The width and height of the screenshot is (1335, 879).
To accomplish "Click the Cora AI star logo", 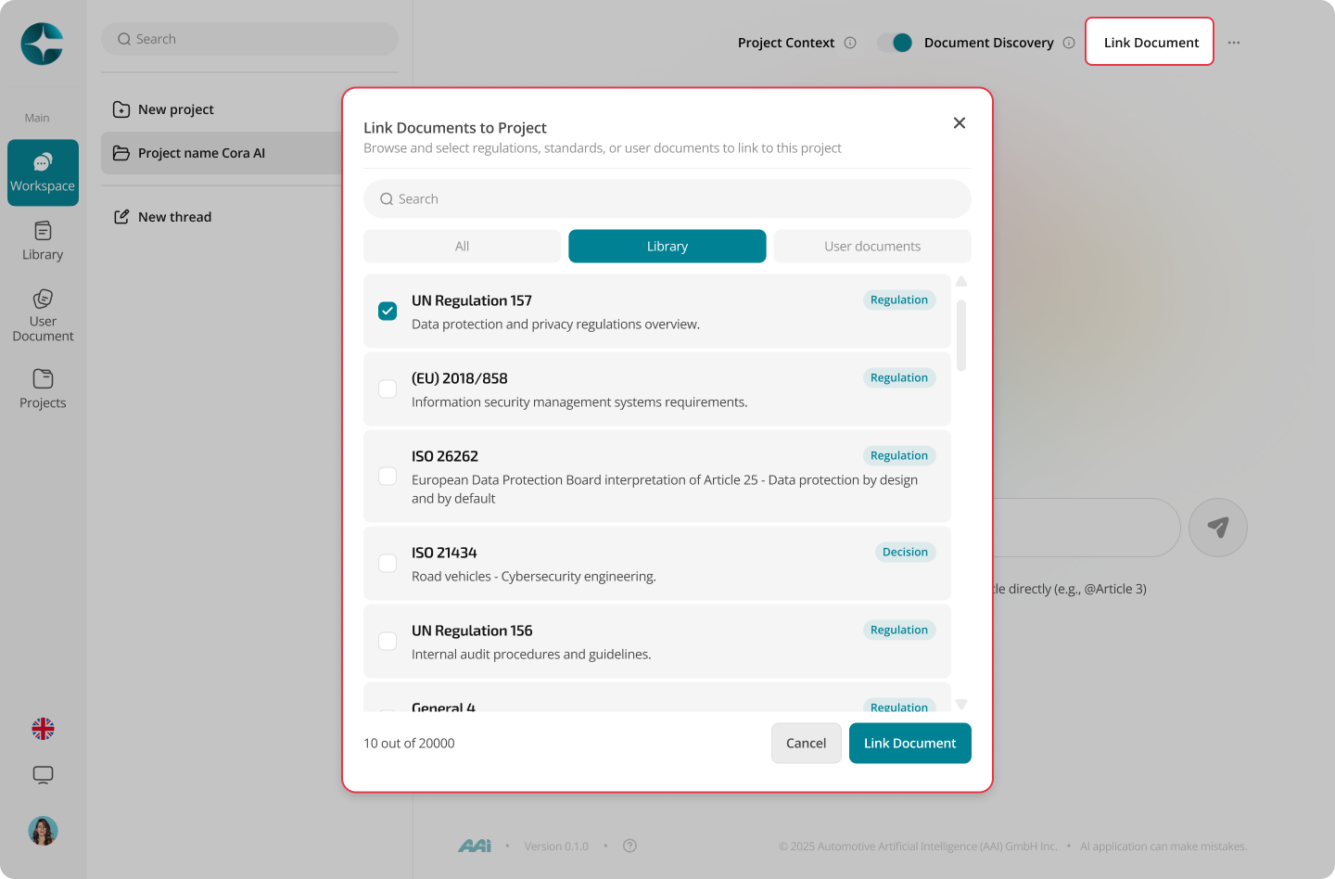I will pyautogui.click(x=43, y=44).
